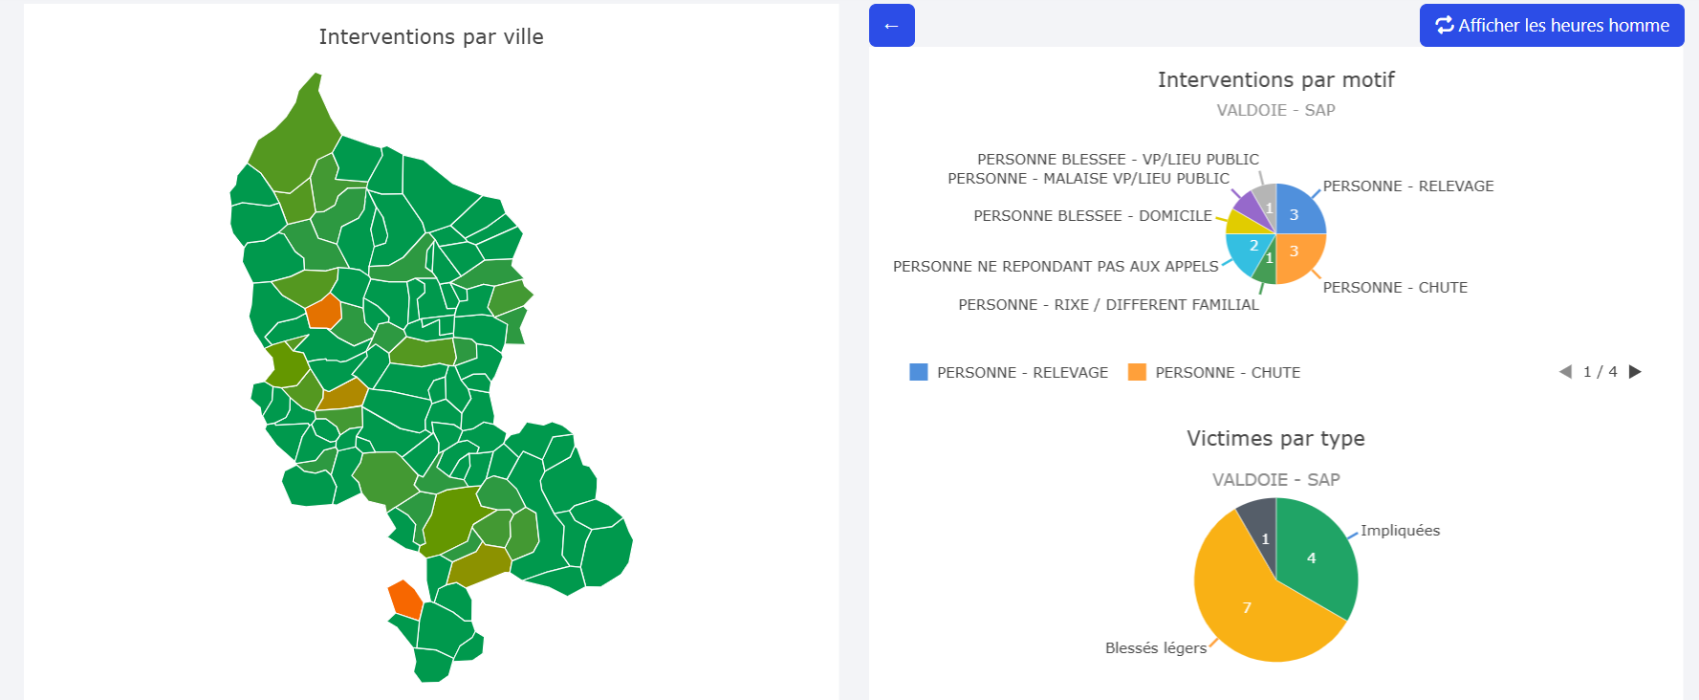Go to previous legend page arrow
Screen dimensions: 1699x700
pos(1565,372)
